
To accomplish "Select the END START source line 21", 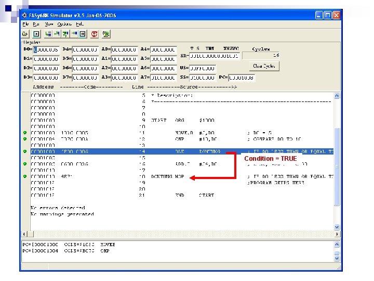I will click(182, 195).
